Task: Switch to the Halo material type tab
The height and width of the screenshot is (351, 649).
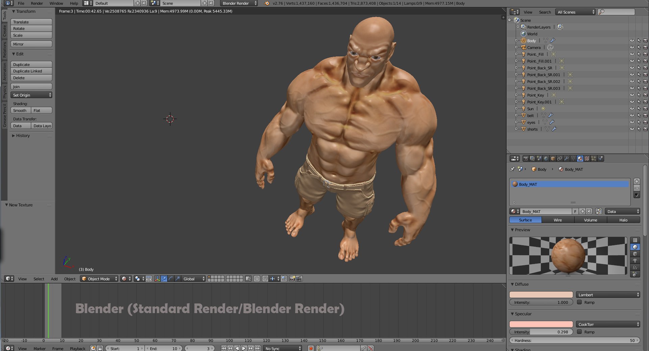Action: click(x=623, y=220)
